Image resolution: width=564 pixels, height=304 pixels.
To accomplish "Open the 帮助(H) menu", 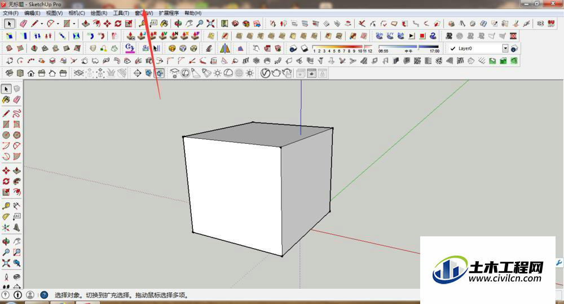I will 193,13.
